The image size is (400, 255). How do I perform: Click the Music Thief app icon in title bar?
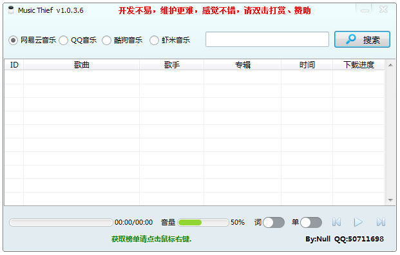[11, 10]
